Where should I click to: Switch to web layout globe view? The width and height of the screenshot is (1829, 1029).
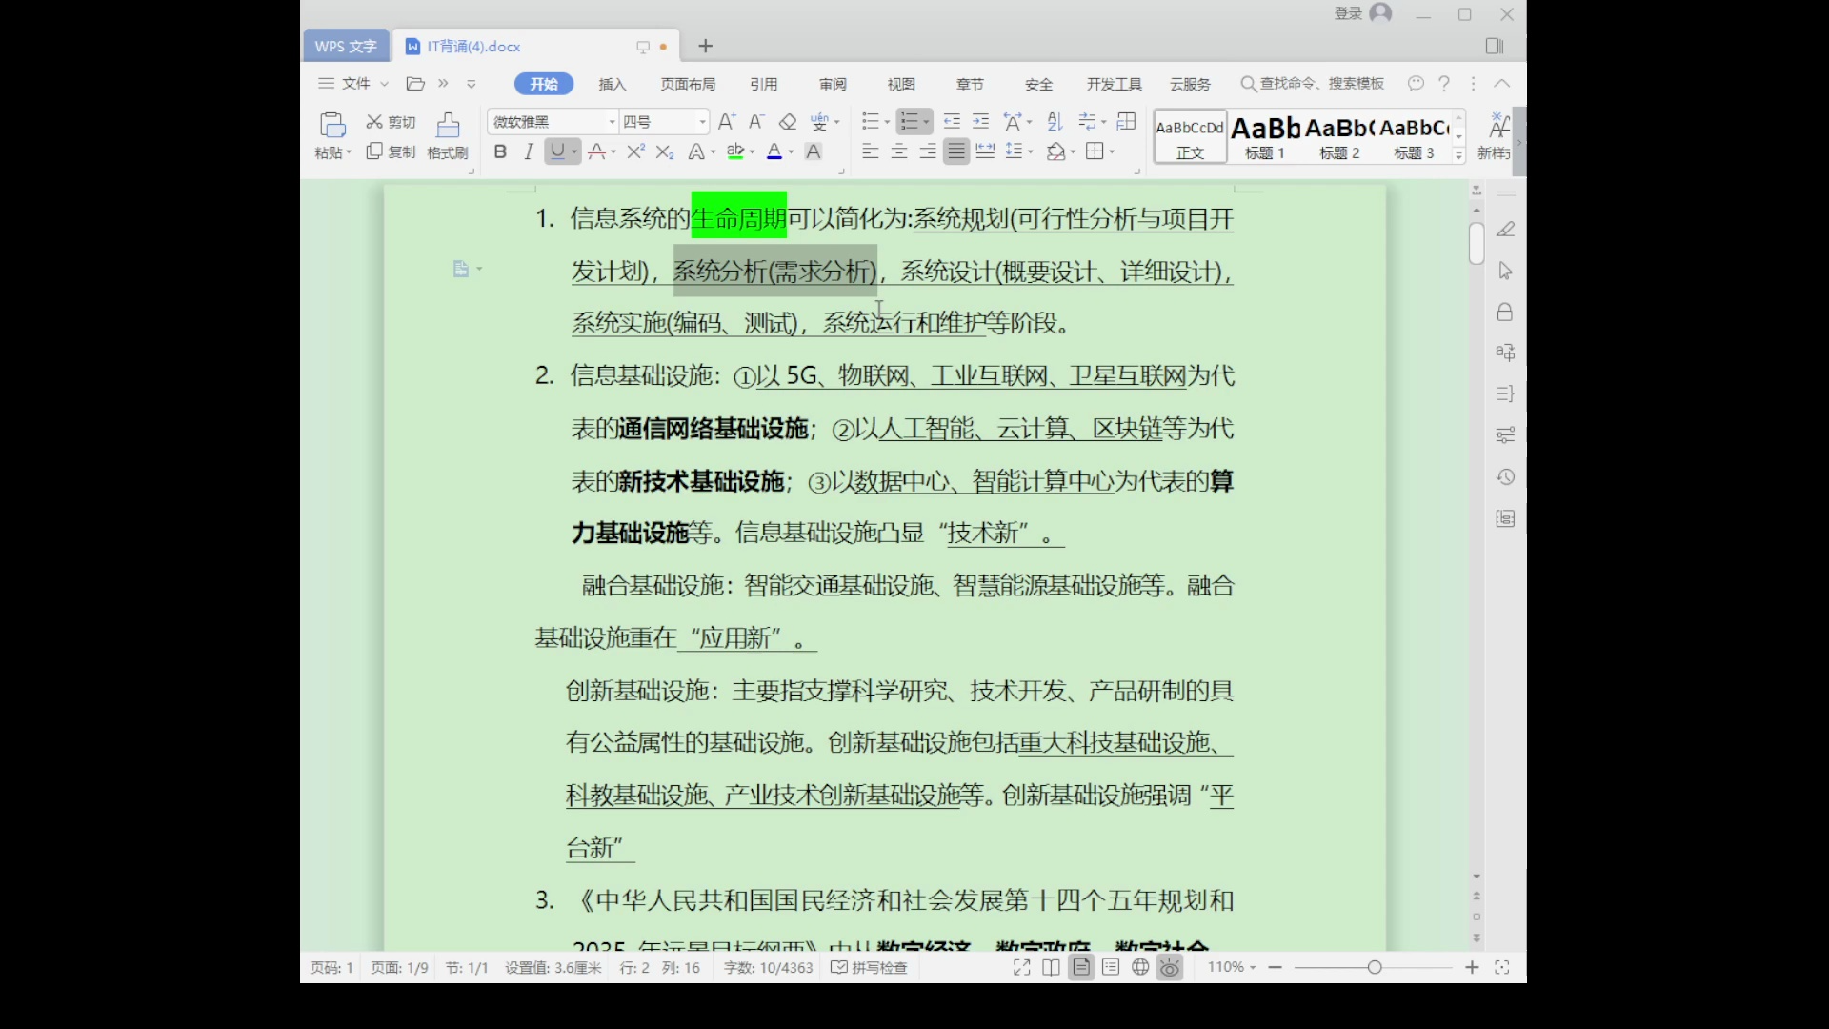(1140, 968)
